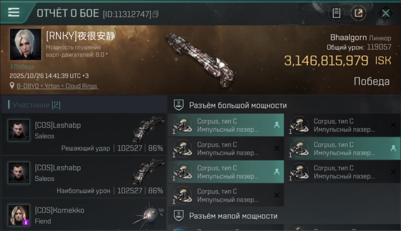The height and width of the screenshot is (231, 401).
Task: Open first Leshabp participant entry
Action: pos(84,134)
